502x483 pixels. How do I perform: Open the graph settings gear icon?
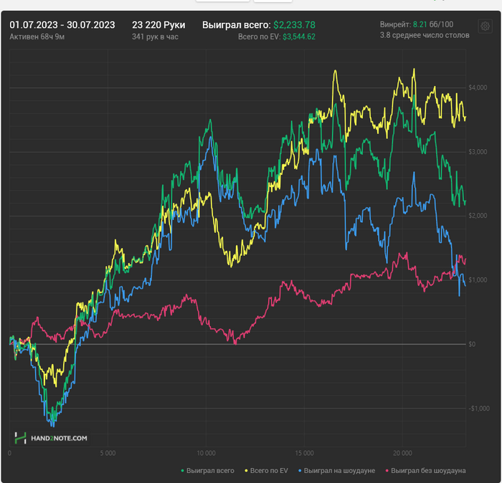click(485, 26)
